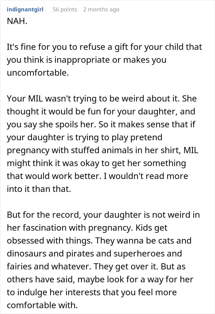
Task: Click the line into it than that.
Action: click(x=39, y=189)
